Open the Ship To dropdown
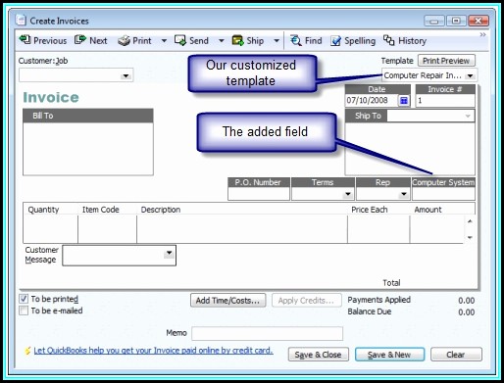Viewport: 504px width, 383px height. pos(468,116)
